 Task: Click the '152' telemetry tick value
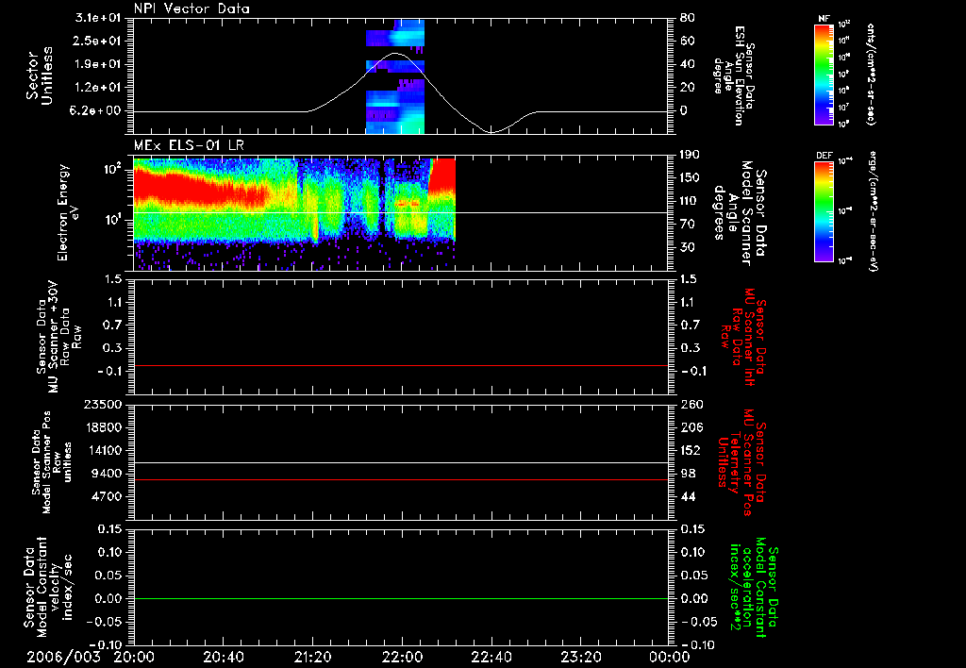(x=690, y=450)
